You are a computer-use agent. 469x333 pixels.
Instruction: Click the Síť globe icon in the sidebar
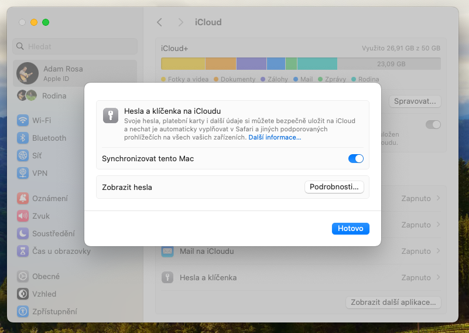(23, 156)
